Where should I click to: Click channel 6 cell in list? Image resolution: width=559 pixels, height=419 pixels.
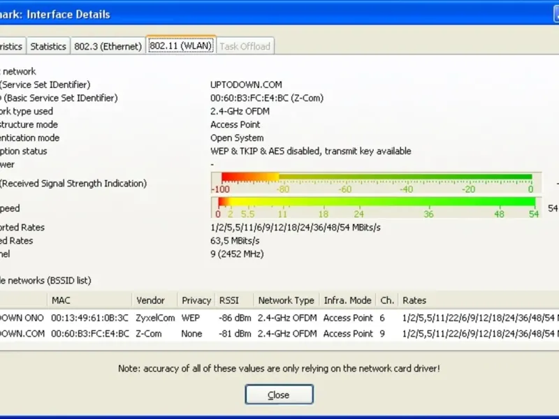point(382,318)
